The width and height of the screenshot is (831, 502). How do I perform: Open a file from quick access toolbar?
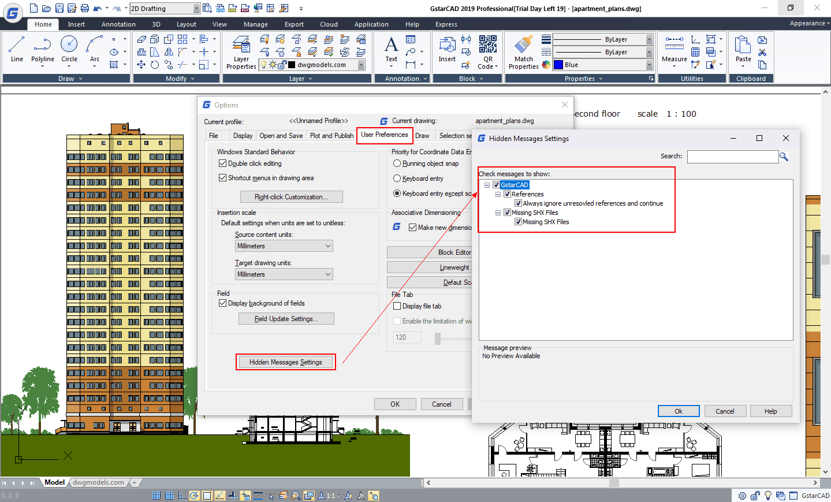tap(46, 8)
